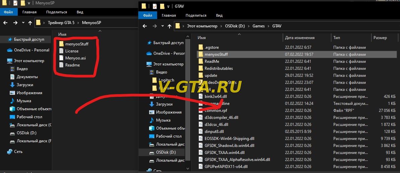The width and height of the screenshot is (400, 173).
Task: Select the OneDrive - Personal cloud icon
Action: [9, 50]
